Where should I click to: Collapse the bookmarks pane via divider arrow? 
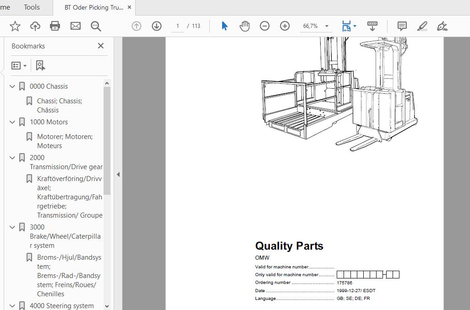click(x=118, y=174)
